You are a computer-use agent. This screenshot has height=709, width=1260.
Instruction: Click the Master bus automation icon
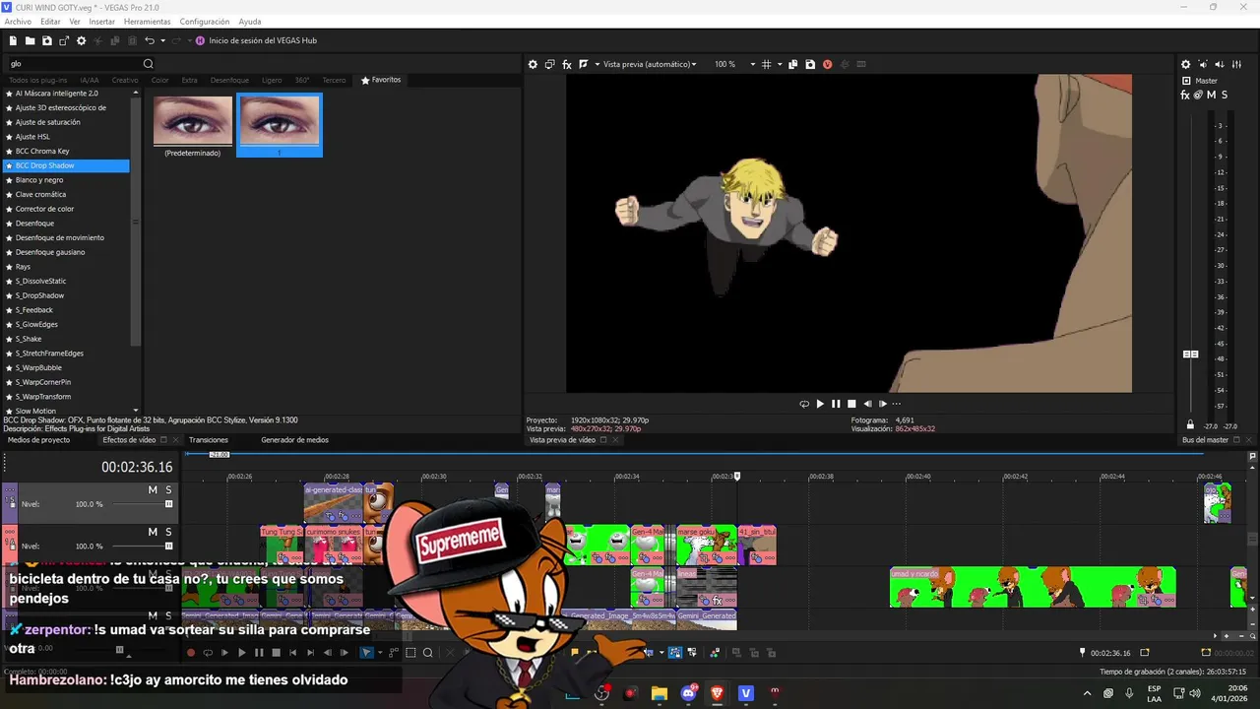[x=1199, y=95]
